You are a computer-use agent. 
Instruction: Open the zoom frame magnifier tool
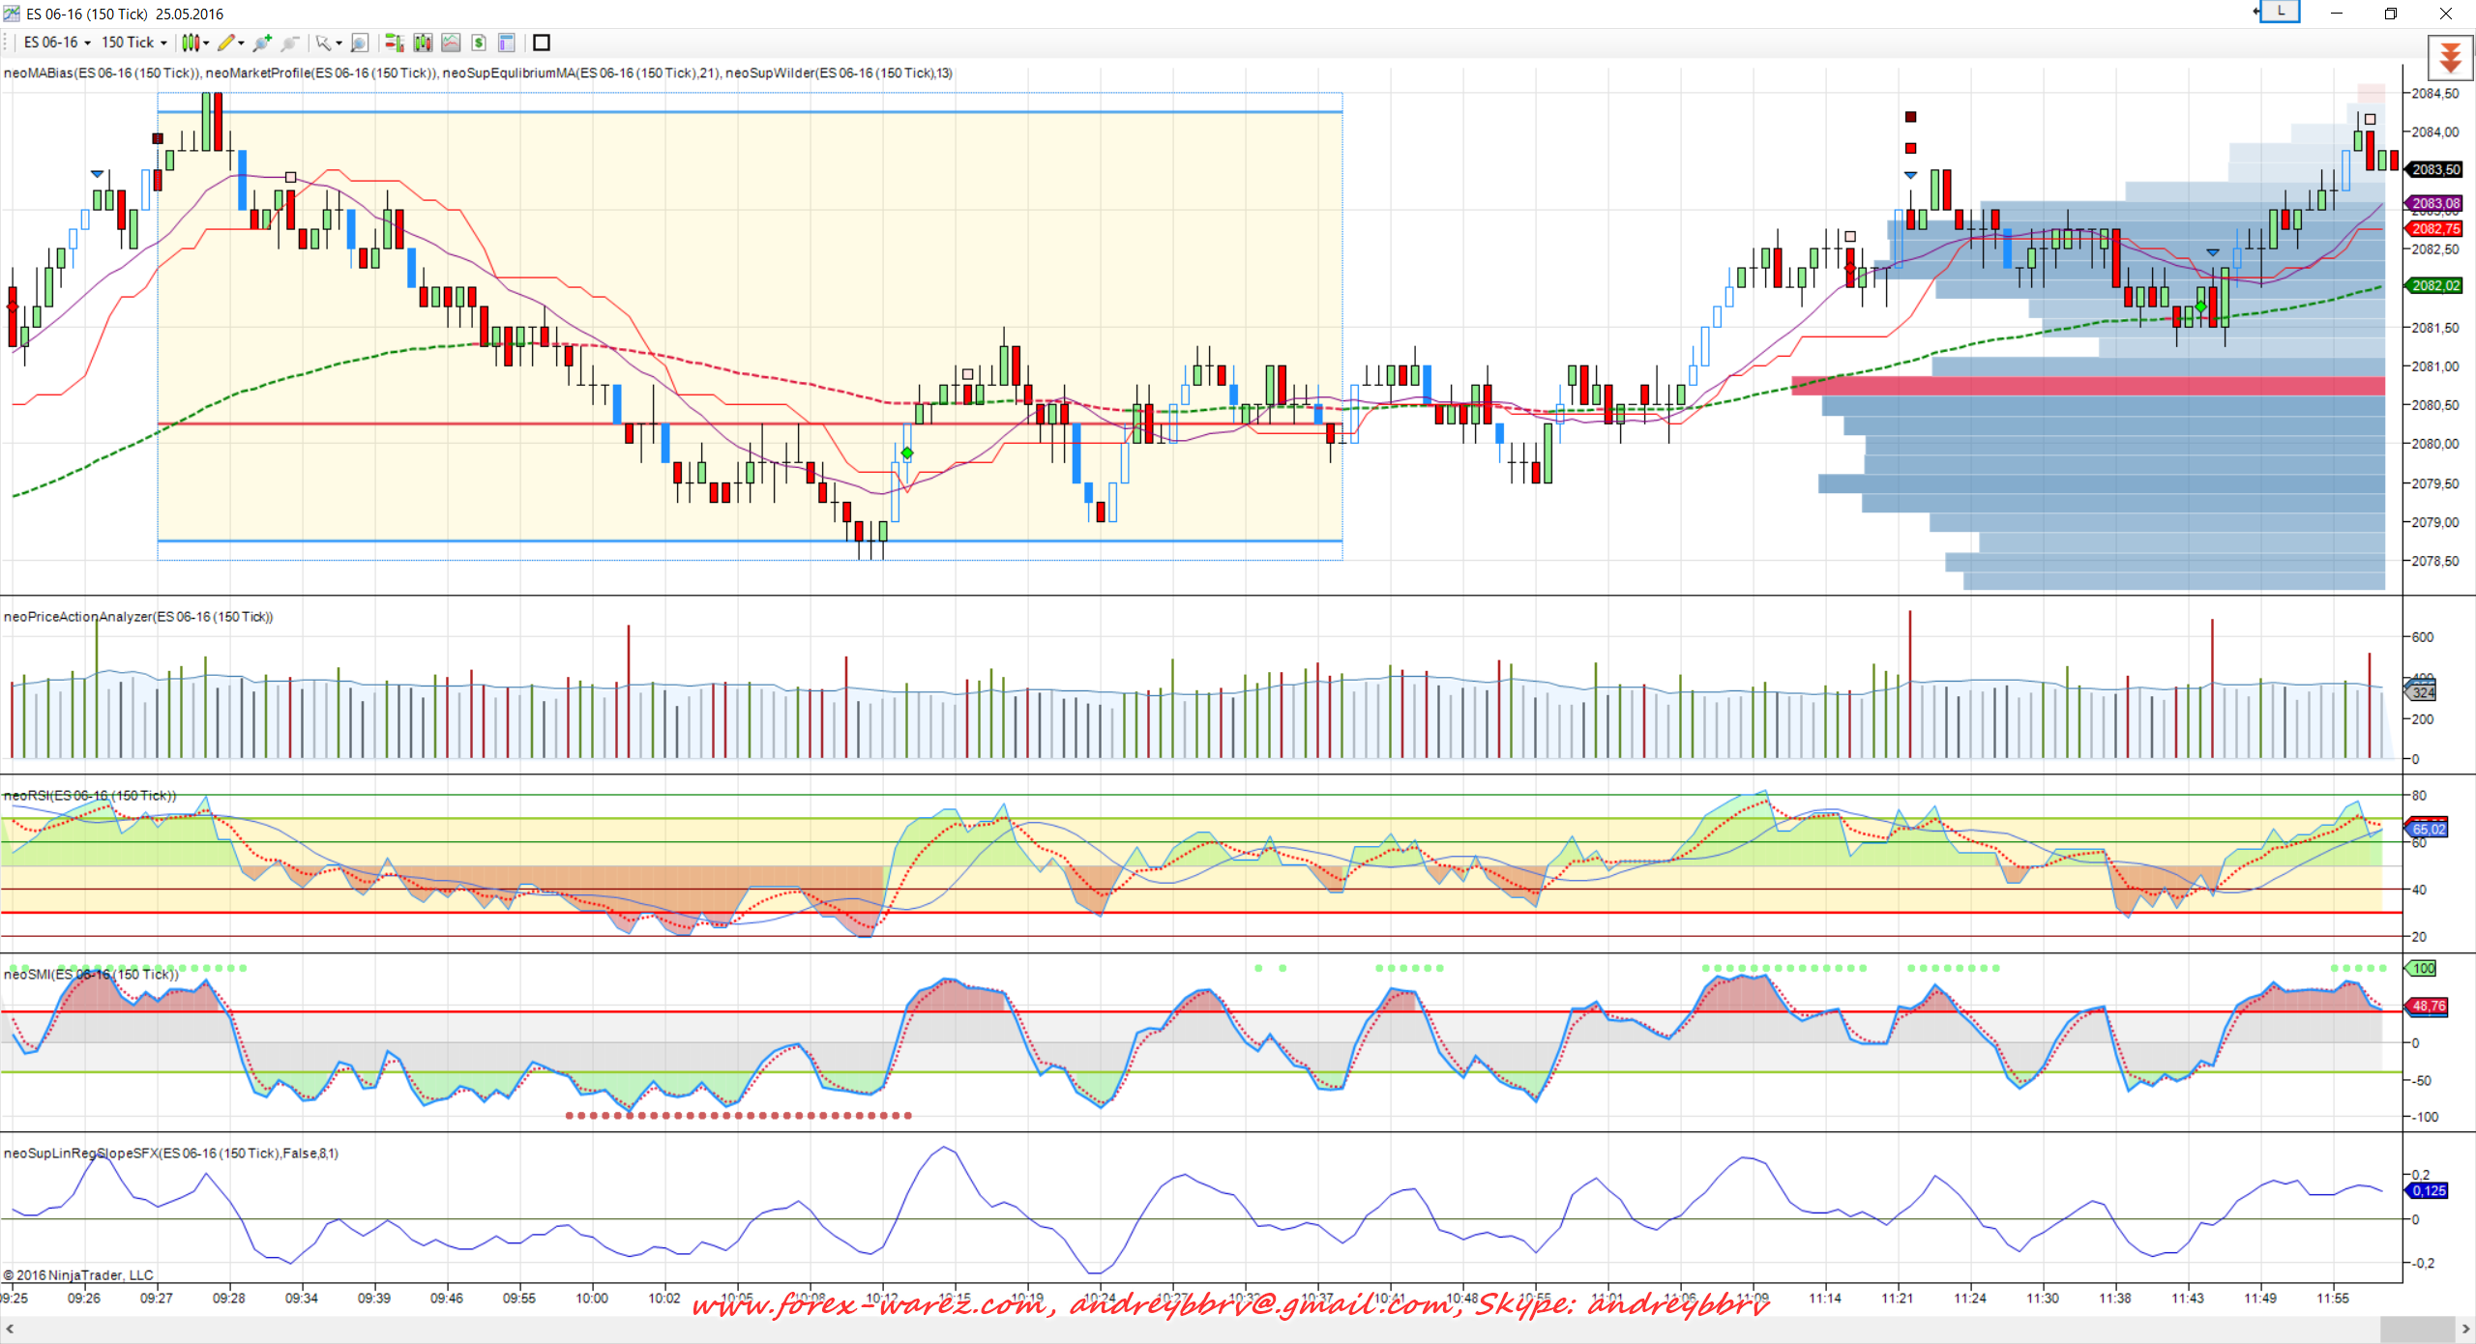[x=360, y=43]
